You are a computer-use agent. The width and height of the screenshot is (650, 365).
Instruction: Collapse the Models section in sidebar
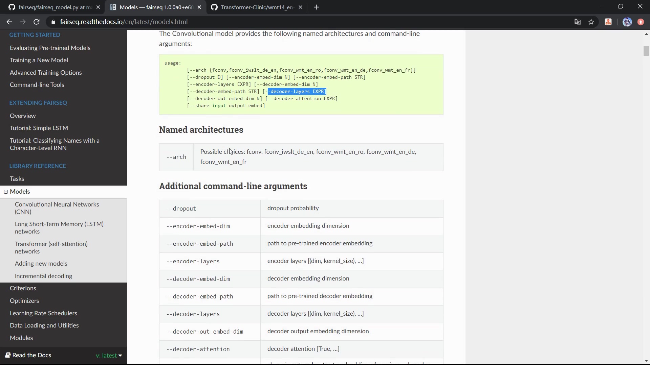[6, 192]
